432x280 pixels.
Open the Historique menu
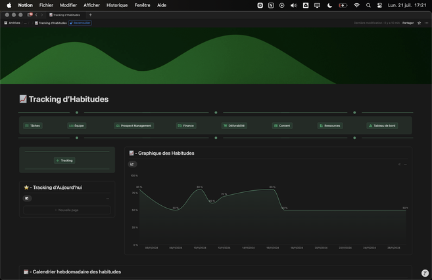(x=117, y=5)
